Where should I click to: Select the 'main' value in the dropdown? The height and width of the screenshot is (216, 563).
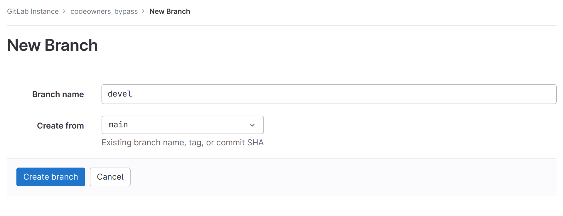[118, 125]
